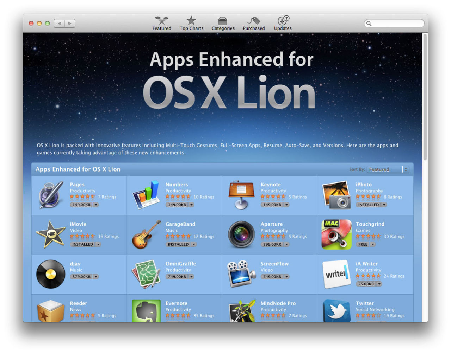Open the Categories browser
The image size is (451, 354).
point(223,22)
